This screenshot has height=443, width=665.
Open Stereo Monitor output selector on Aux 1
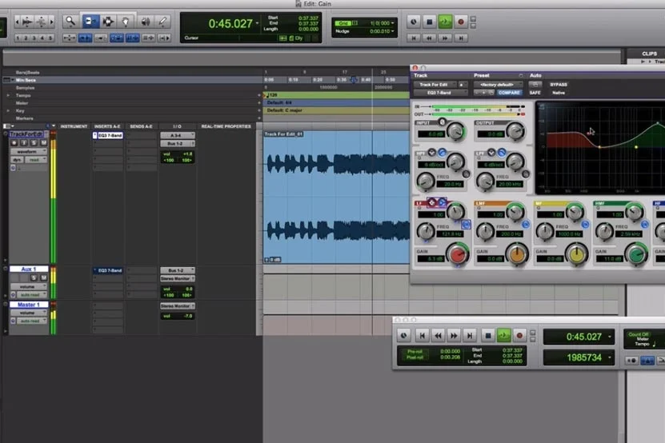(x=178, y=278)
